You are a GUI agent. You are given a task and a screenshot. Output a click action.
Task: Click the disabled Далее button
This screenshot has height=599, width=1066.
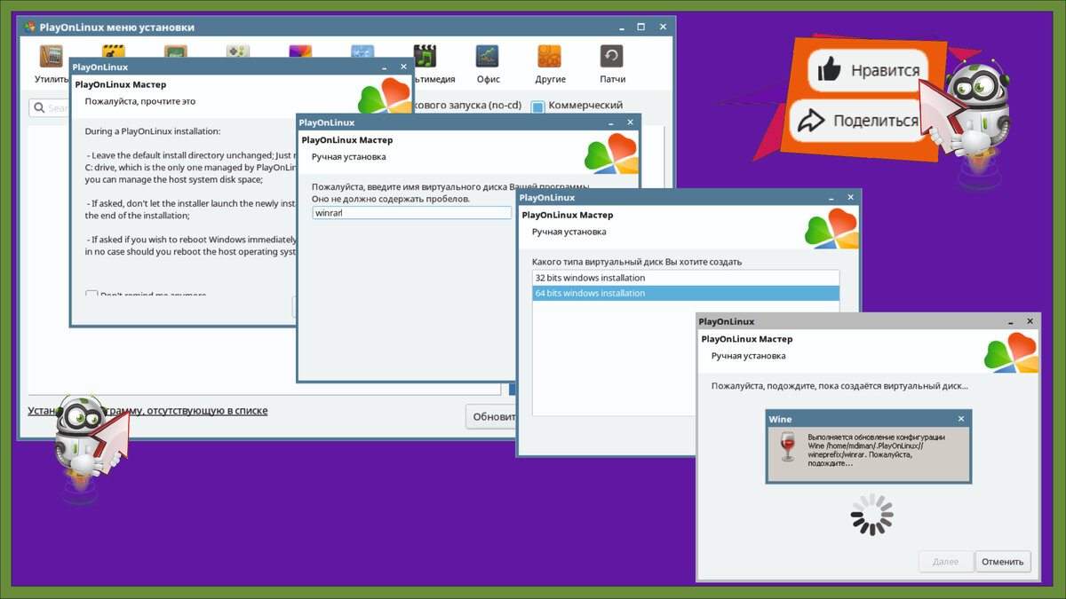[945, 562]
